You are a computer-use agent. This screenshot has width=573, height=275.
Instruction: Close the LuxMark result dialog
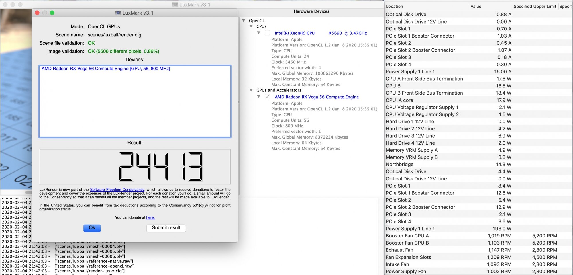coord(37,13)
